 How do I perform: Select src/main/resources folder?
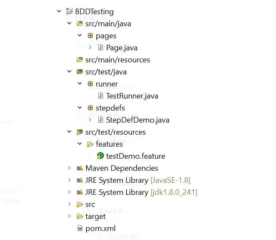(117, 60)
